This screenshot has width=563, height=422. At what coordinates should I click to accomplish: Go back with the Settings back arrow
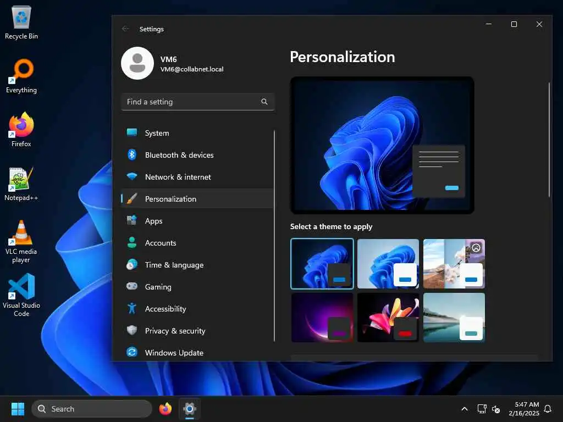coord(125,29)
